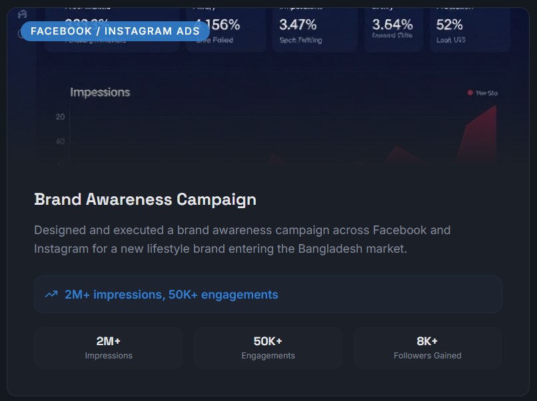
Task: Click the red legend dot on the chart
Action: (x=470, y=93)
